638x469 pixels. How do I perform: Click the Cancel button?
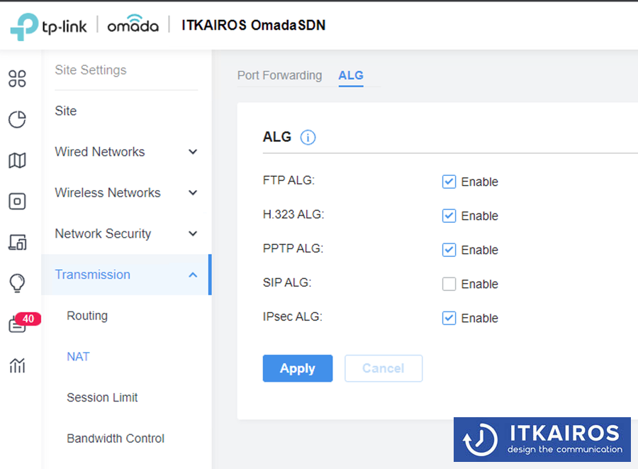point(384,368)
